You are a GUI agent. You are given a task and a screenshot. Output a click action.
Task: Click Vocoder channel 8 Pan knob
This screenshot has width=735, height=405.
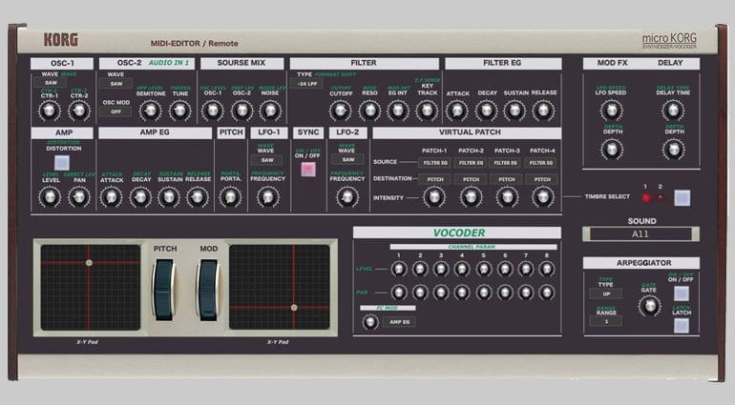tap(546, 293)
